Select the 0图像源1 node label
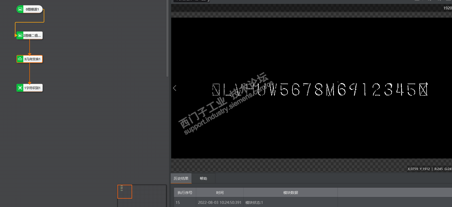The width and height of the screenshot is (452, 207). [32, 9]
